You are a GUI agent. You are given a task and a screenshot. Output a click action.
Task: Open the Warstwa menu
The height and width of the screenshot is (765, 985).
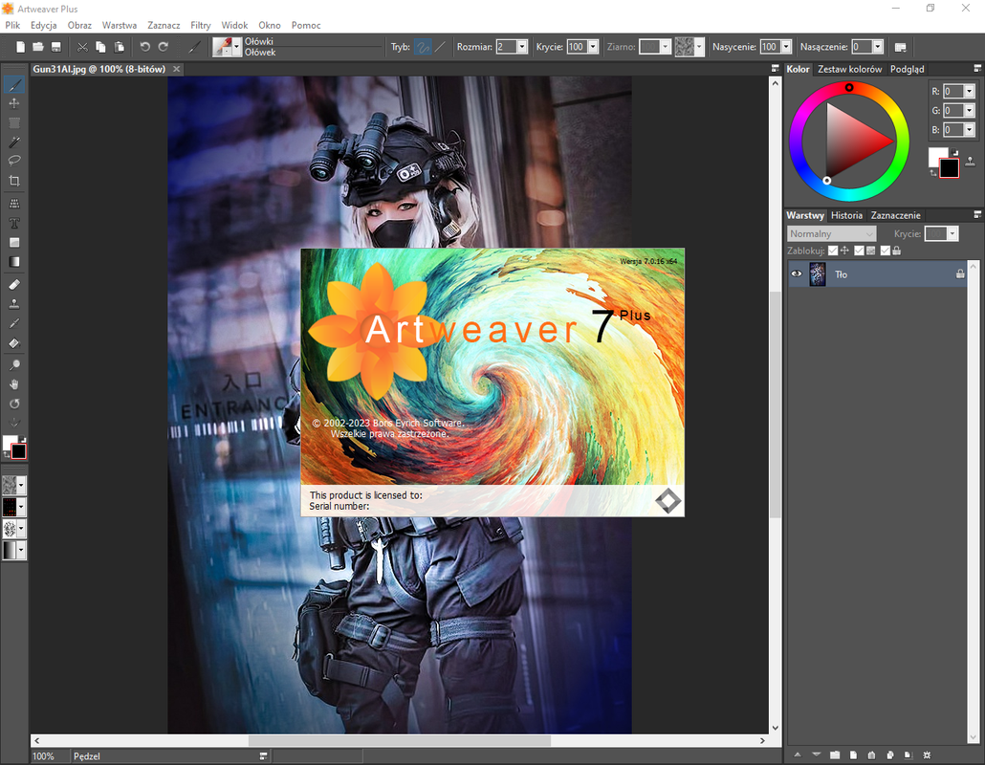pyautogui.click(x=120, y=25)
